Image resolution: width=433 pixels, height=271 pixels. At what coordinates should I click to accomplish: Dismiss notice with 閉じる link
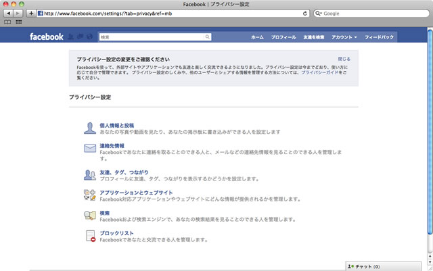coord(344,59)
